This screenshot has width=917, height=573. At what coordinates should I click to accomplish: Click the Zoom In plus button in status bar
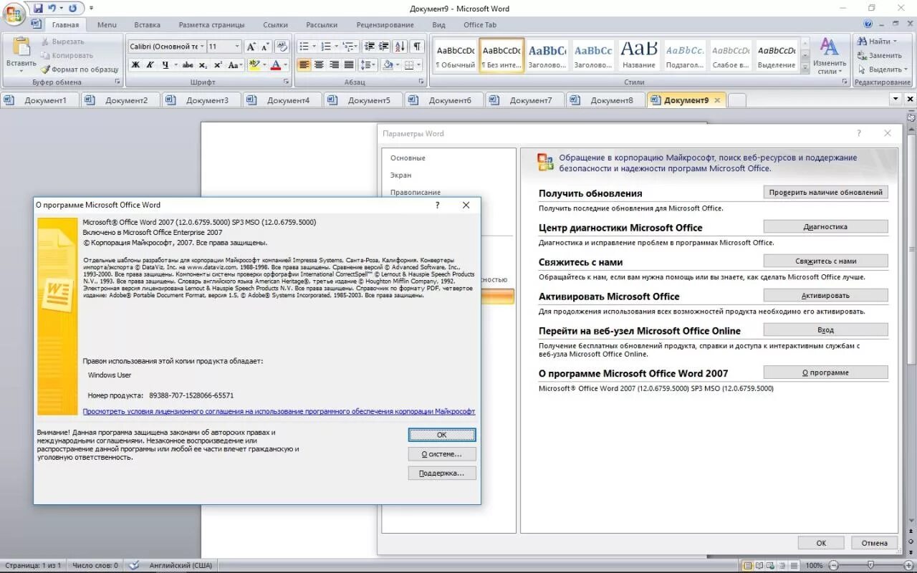click(x=908, y=565)
